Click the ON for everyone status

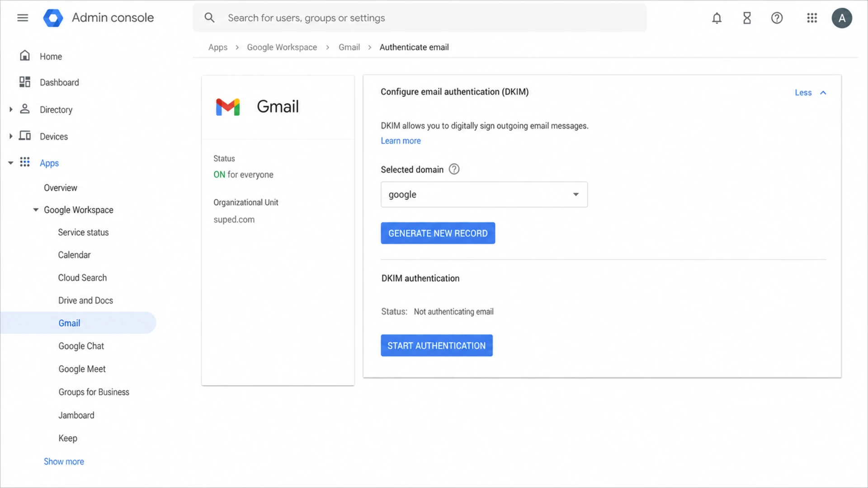[x=243, y=174]
